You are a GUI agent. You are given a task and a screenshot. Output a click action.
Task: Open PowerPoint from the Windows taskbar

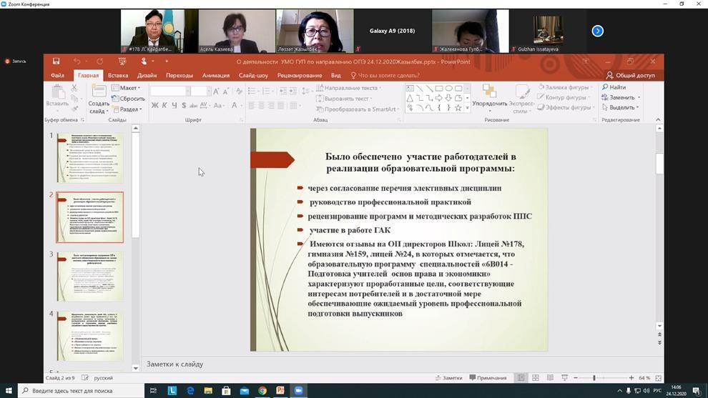(280, 391)
